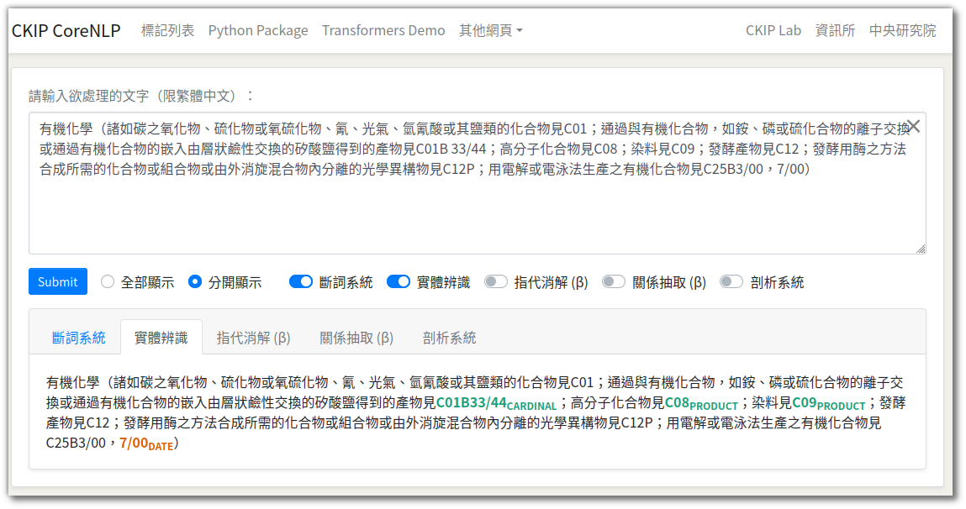Clear the text area with the X icon

[x=914, y=126]
